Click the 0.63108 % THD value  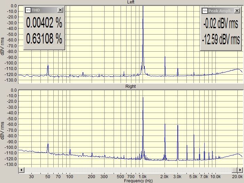click(44, 38)
